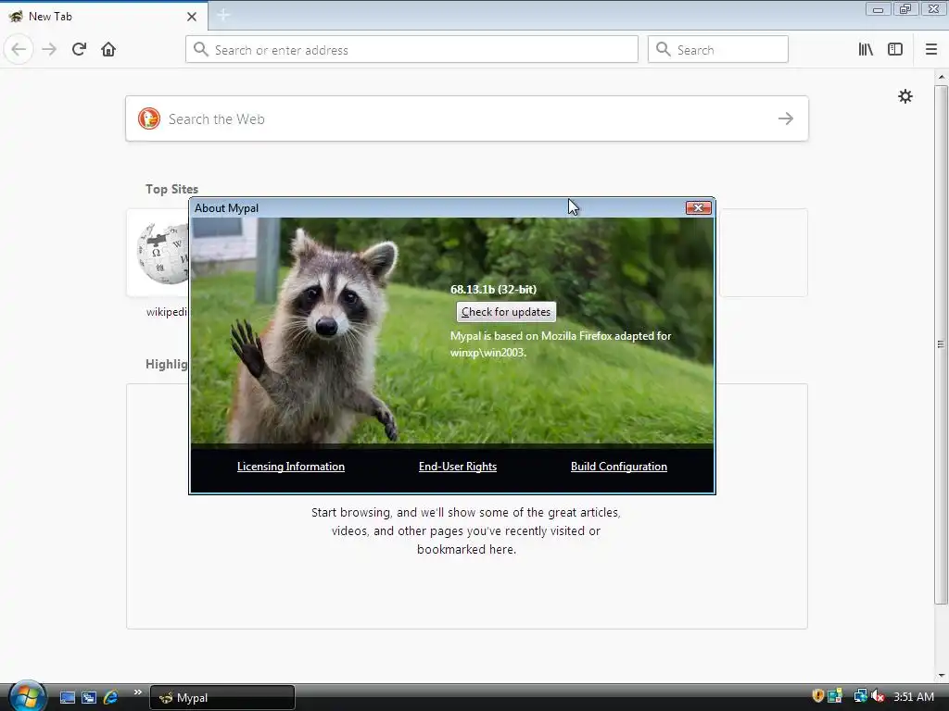Open Build Configuration link

618,467
